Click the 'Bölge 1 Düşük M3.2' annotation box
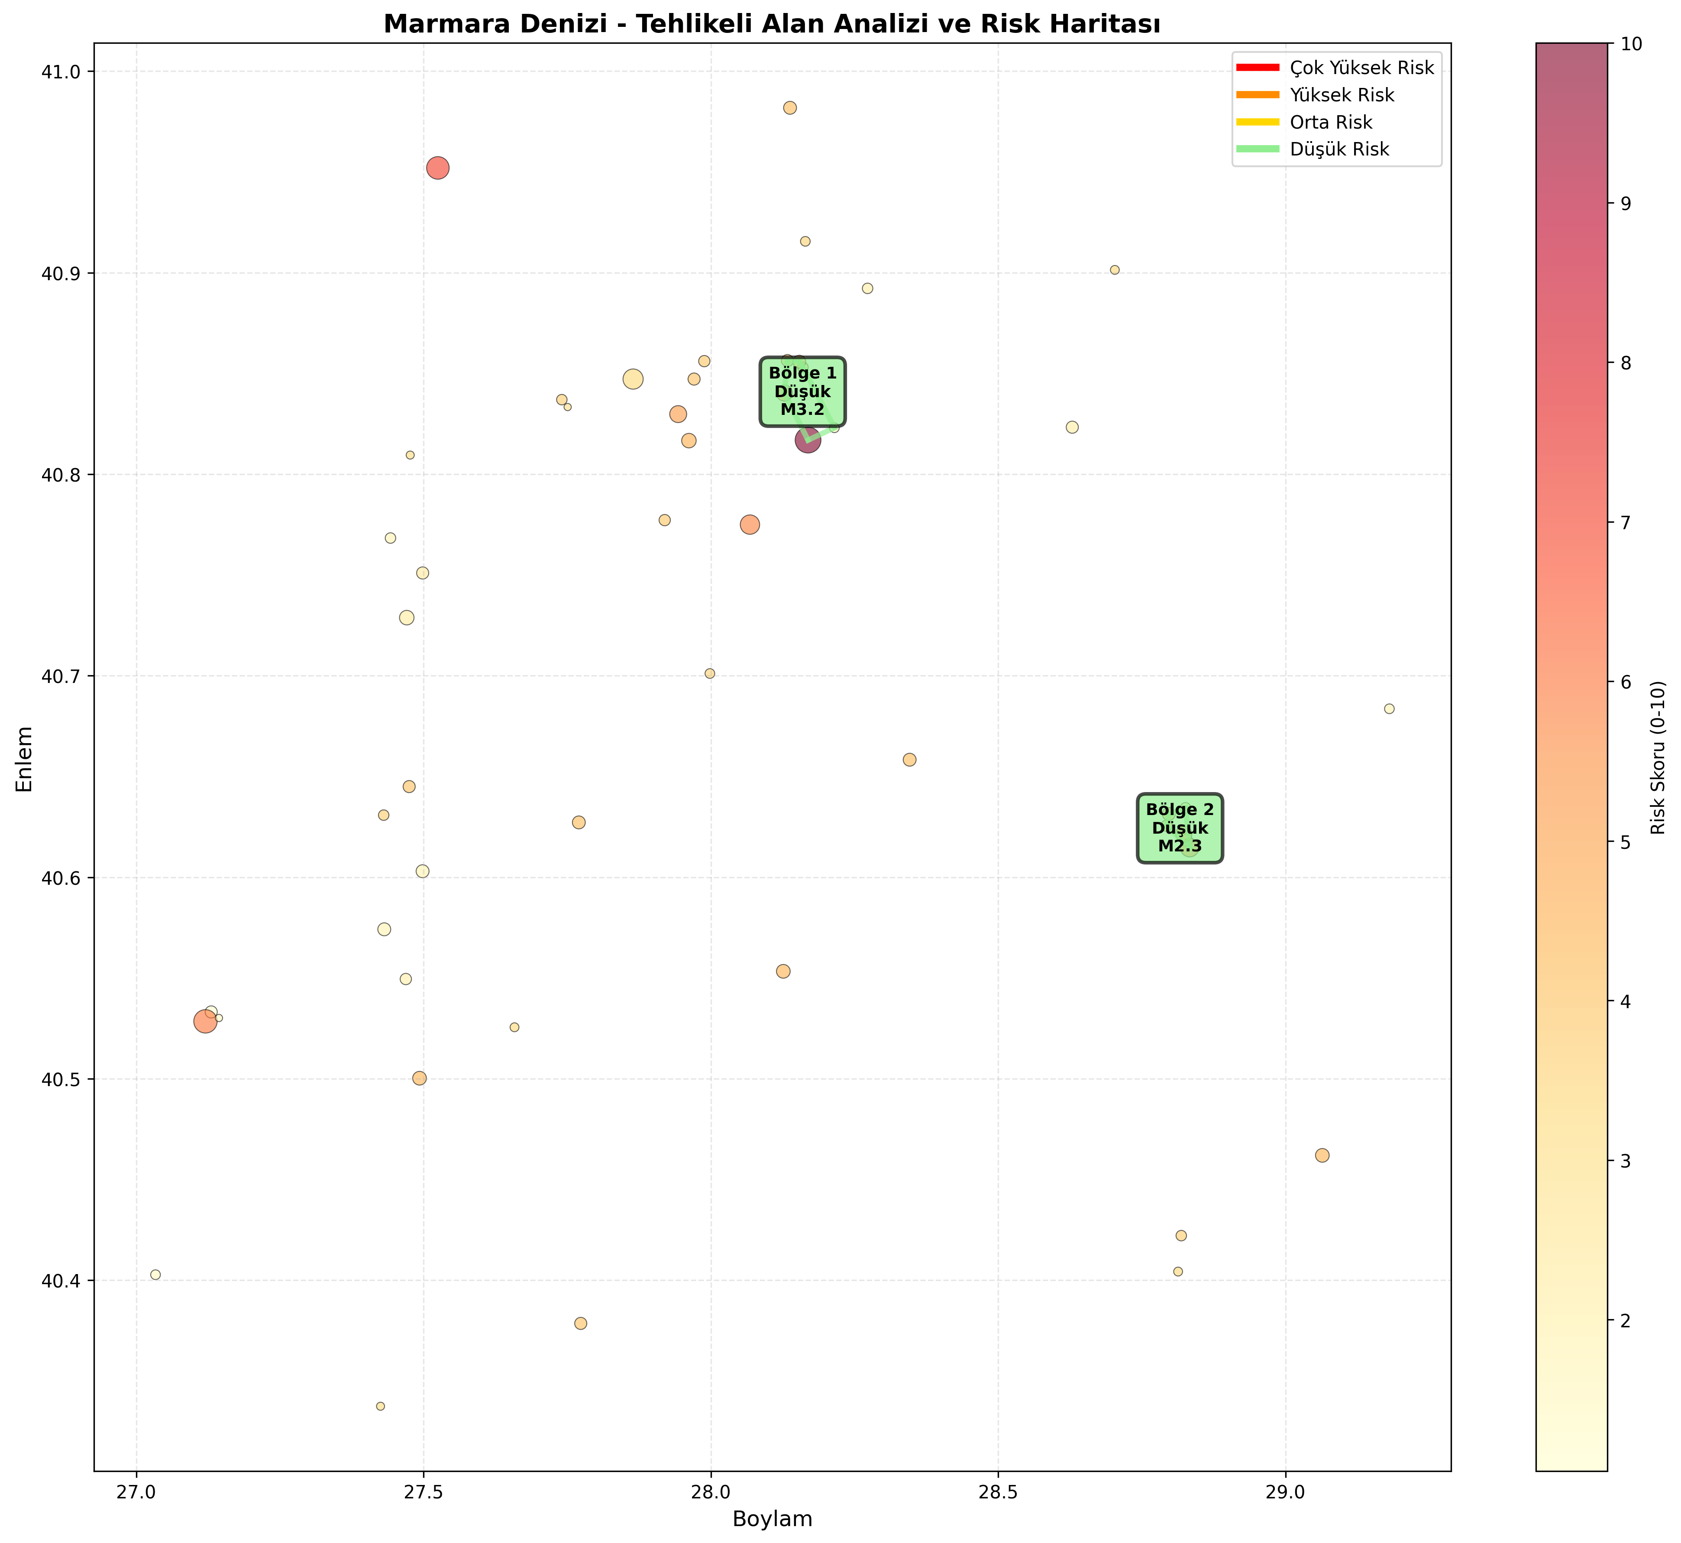The image size is (1681, 1543). click(x=802, y=391)
